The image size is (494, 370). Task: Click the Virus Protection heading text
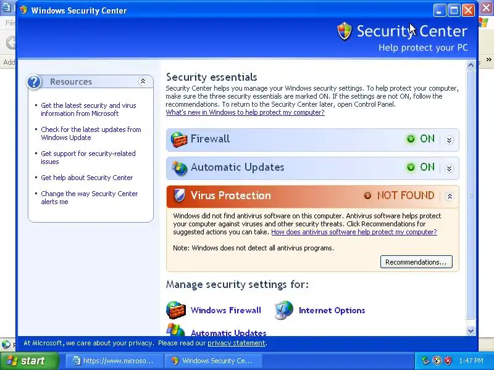(230, 195)
